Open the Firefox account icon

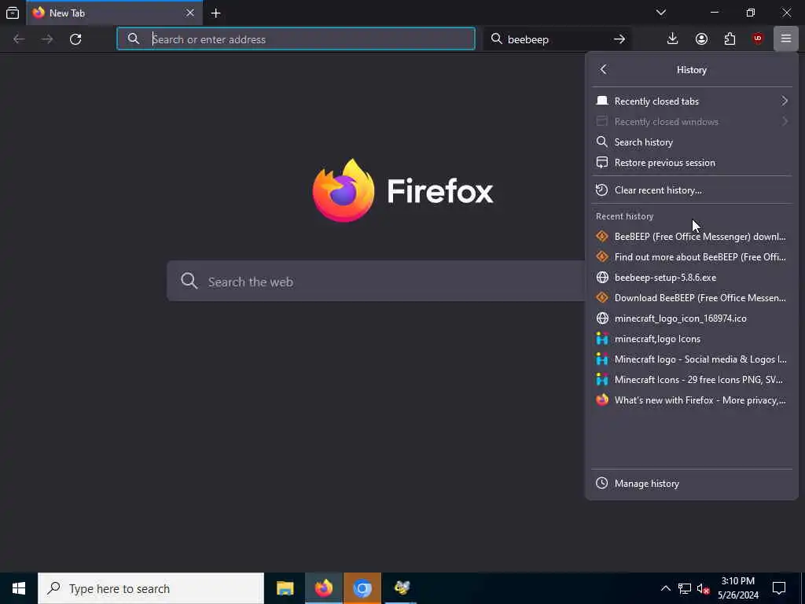701,39
